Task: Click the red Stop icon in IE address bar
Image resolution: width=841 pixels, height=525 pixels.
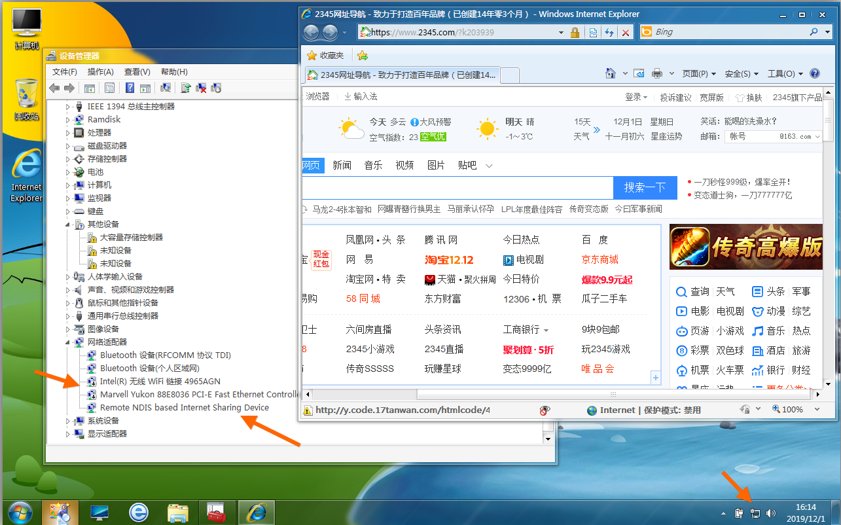Action: (626, 32)
